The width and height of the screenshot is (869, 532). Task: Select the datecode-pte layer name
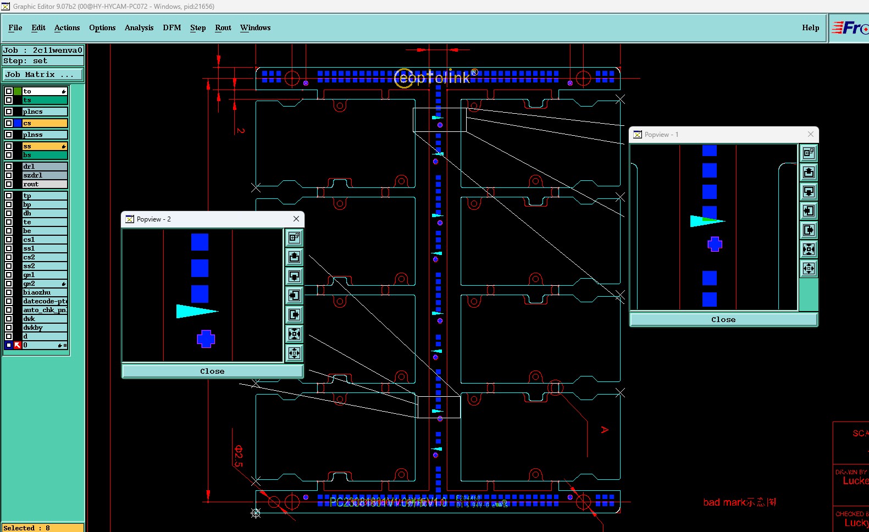pos(45,301)
